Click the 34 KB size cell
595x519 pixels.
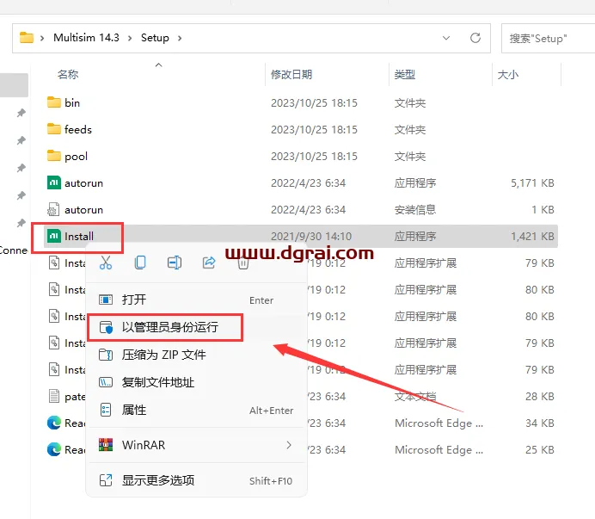pos(540,423)
